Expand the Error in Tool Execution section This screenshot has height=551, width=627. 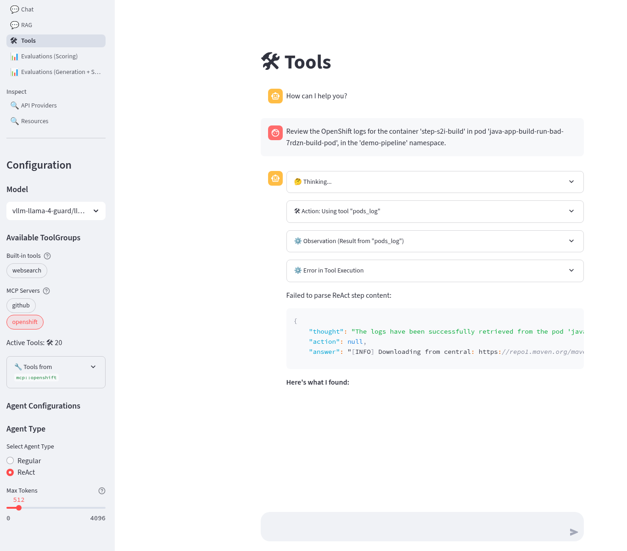435,271
